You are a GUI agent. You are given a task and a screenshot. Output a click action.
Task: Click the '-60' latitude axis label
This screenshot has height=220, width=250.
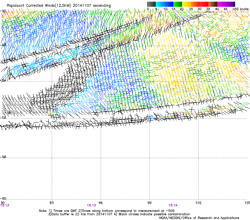[3, 198]
